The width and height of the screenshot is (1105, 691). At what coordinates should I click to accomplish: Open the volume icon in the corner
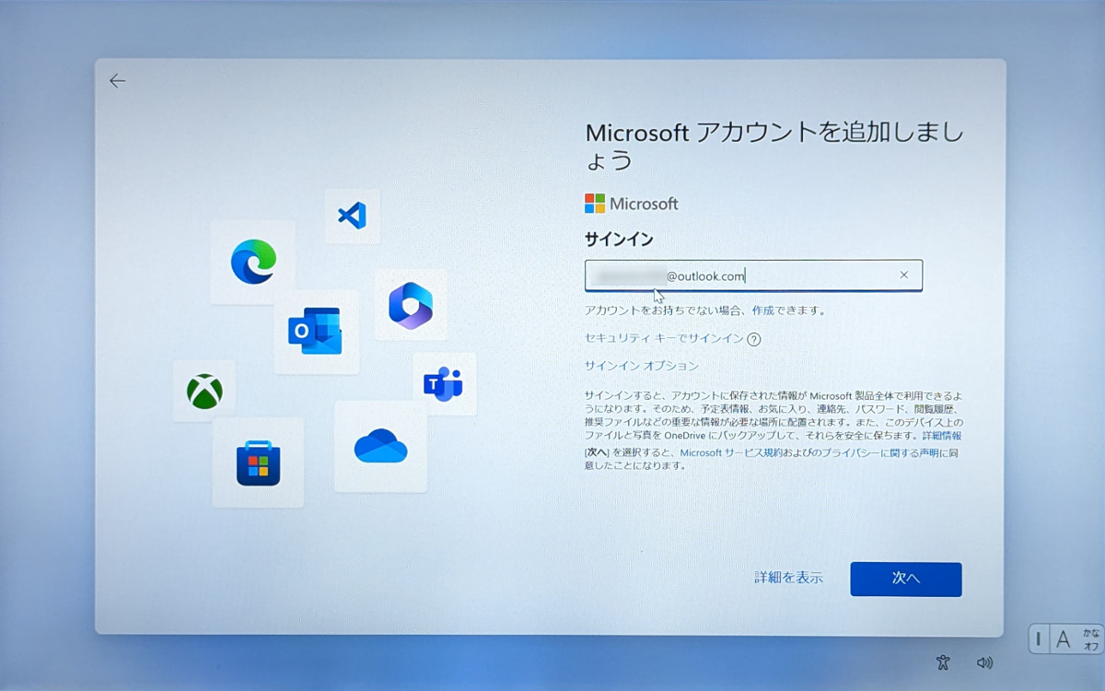tap(985, 662)
